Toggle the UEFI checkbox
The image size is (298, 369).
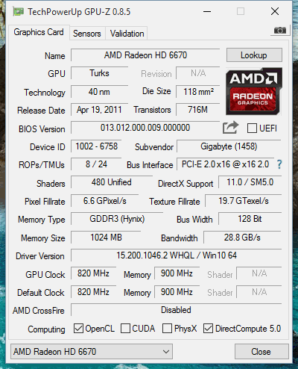[x=252, y=128]
